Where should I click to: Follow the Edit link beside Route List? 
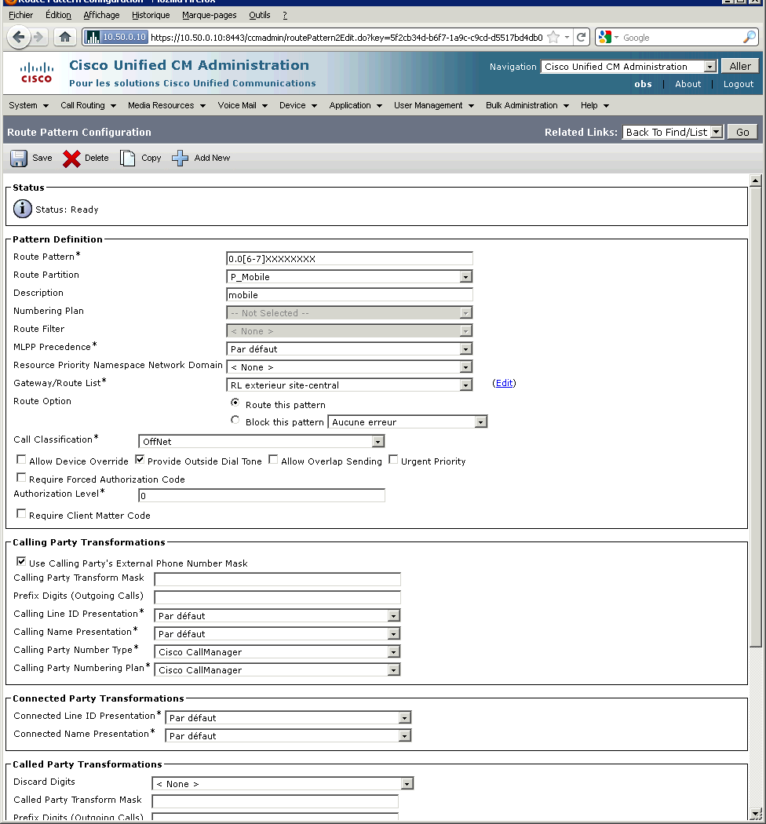point(504,383)
